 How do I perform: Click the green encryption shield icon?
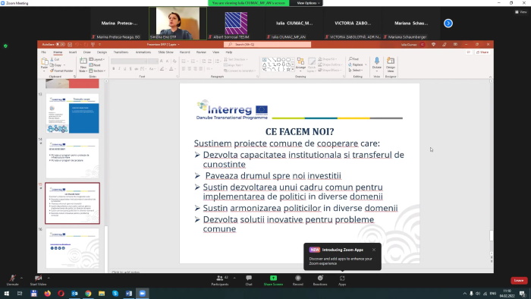5,46
